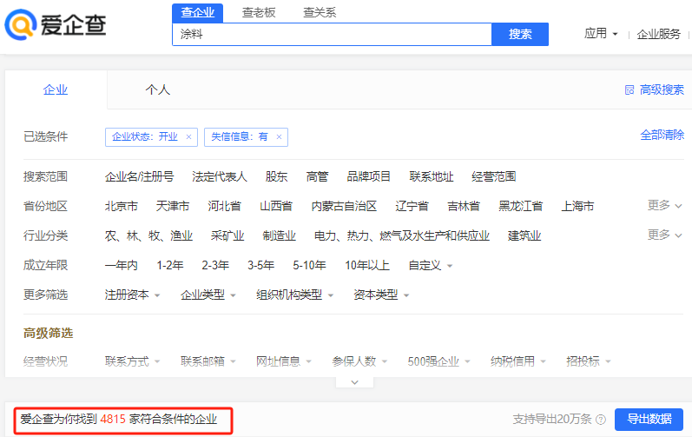The image size is (692, 437).
Task: Click the 导出数据 button
Action: [x=648, y=419]
